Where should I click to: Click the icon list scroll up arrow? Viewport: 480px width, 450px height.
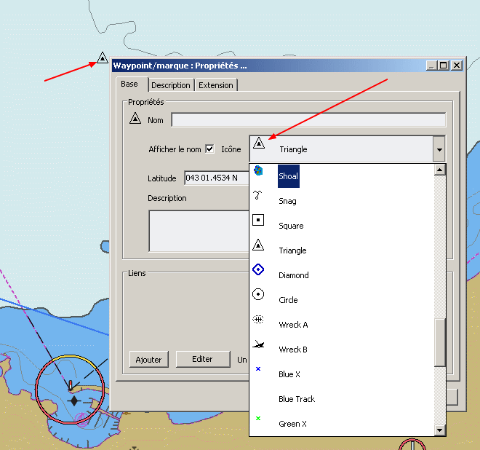[x=439, y=170]
